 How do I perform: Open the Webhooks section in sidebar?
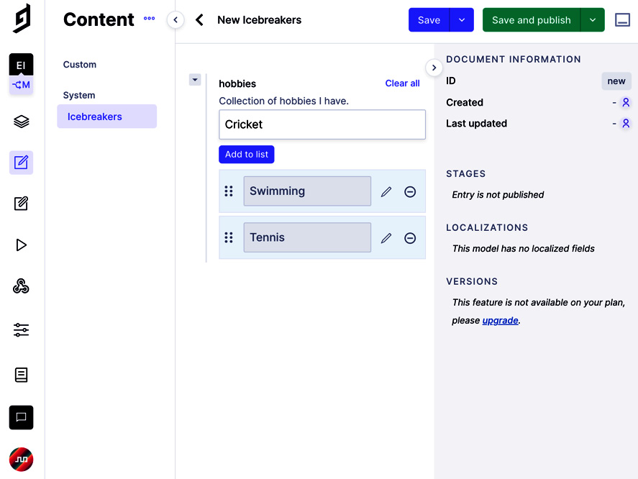(21, 286)
